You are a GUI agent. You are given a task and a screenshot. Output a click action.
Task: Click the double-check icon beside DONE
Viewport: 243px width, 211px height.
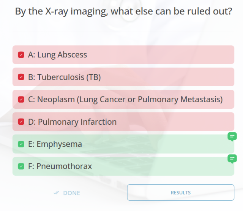click(57, 193)
